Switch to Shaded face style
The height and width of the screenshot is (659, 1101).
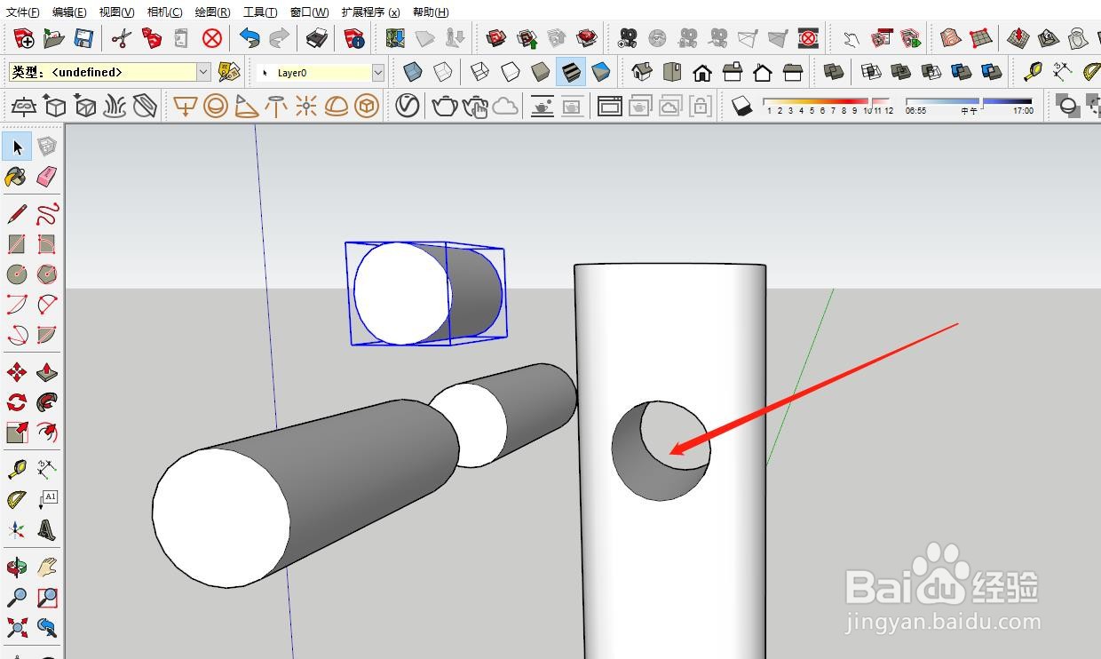tap(540, 72)
